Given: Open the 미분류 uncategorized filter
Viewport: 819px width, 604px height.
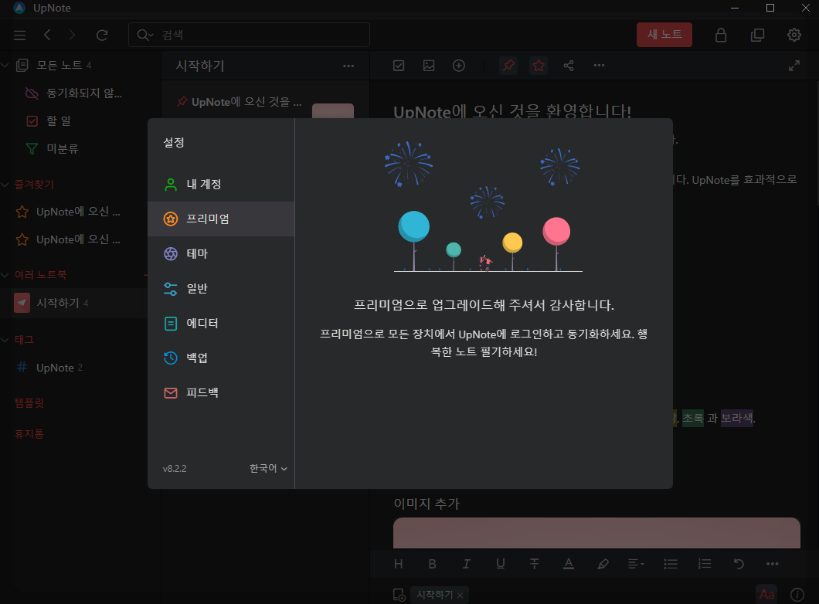Looking at the screenshot, I should tap(53, 149).
